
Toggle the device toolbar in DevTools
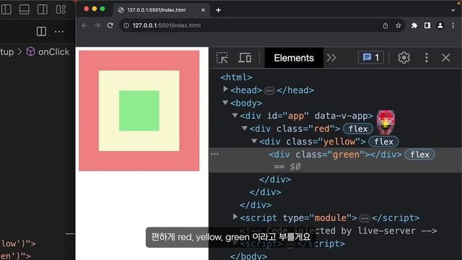(245, 58)
